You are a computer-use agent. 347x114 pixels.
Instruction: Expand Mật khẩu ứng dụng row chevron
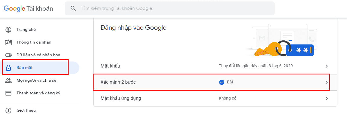326,98
